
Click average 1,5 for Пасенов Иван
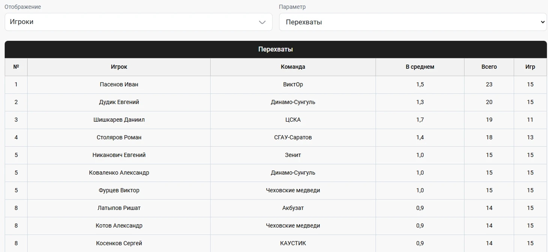[420, 85]
